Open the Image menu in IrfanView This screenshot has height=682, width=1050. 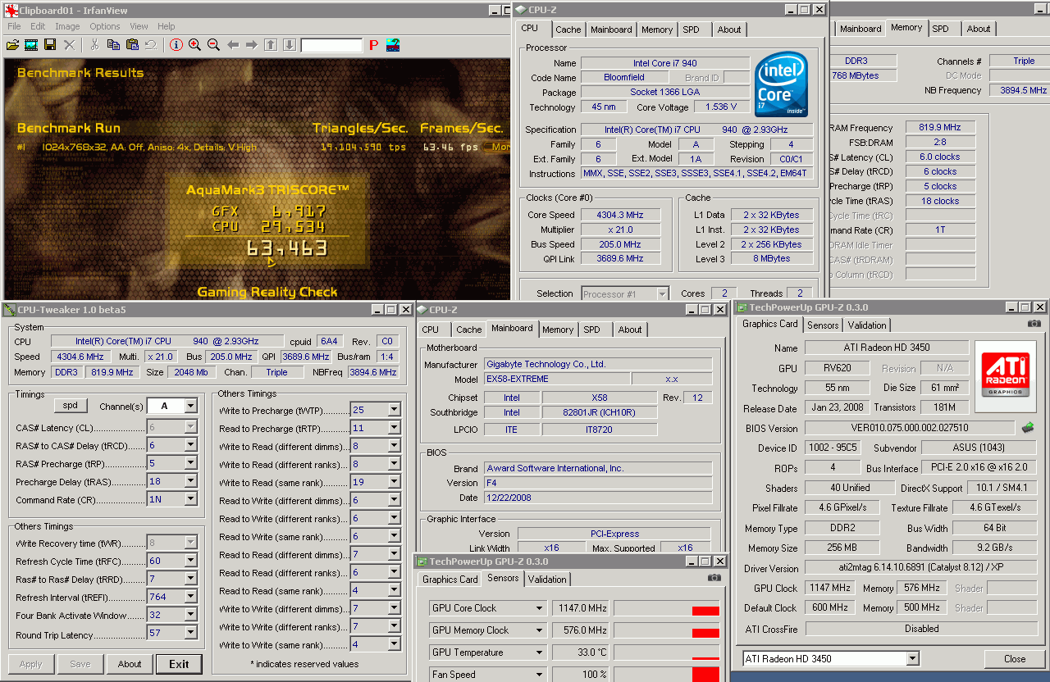(67, 26)
